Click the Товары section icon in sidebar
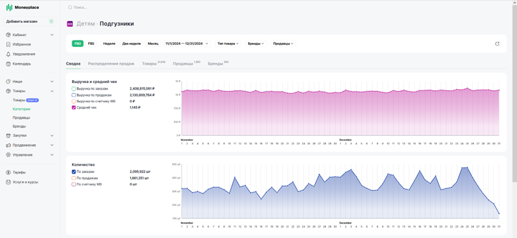The height and width of the screenshot is (238, 517). click(x=8, y=91)
